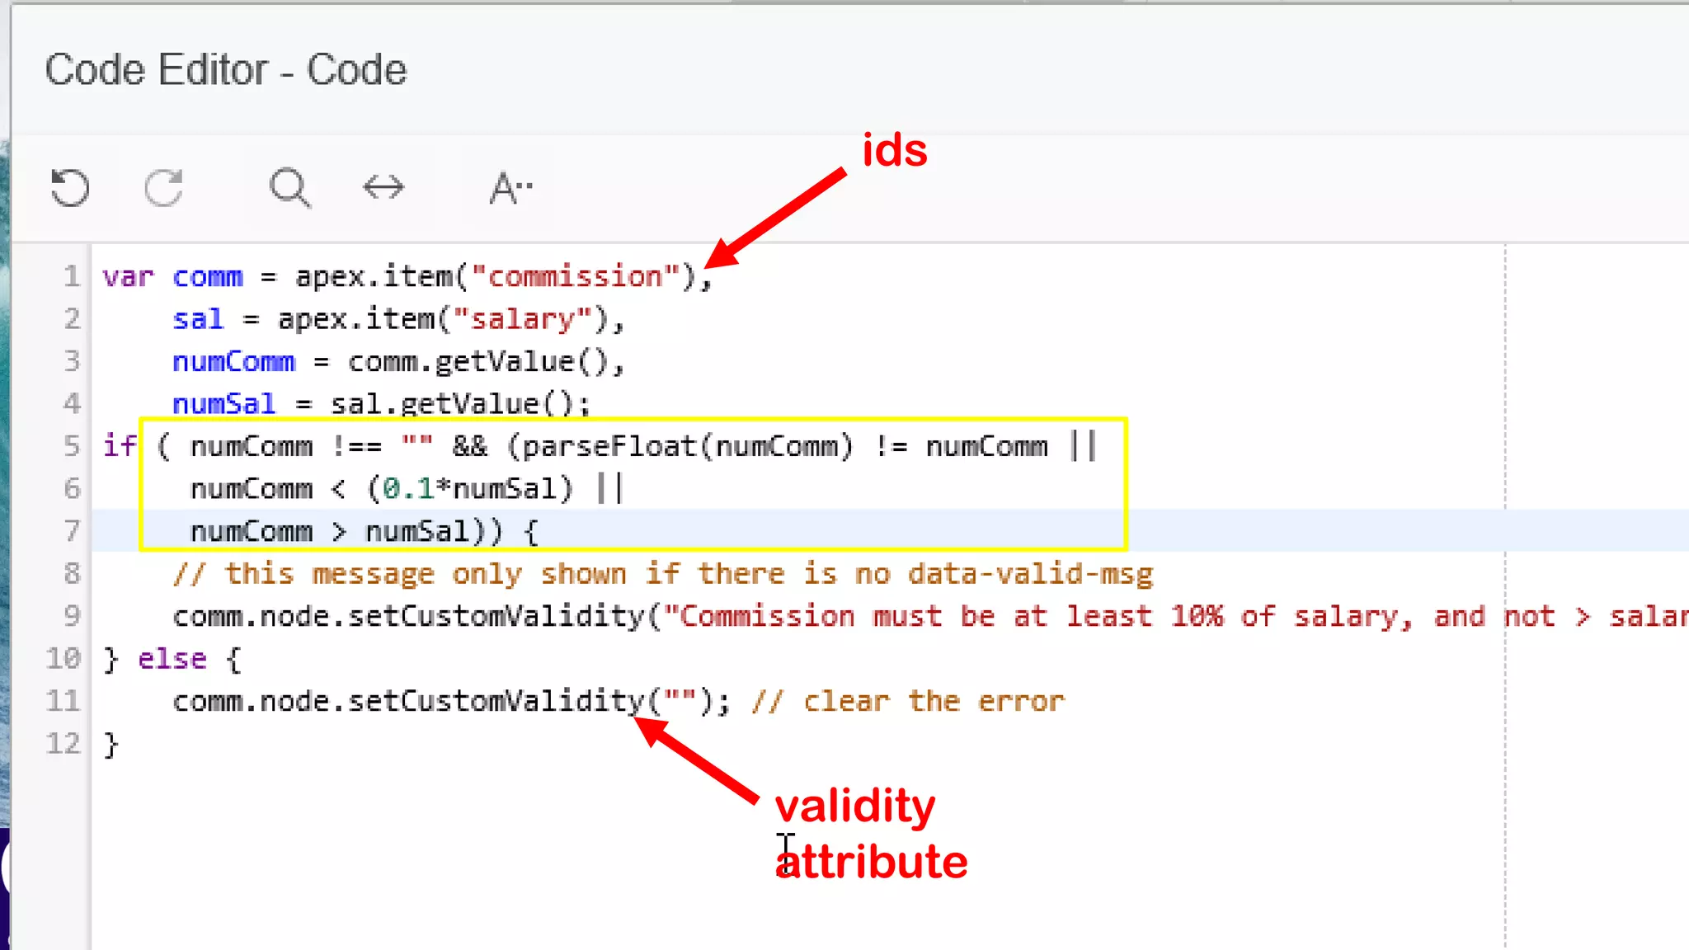This screenshot has height=950, width=1689.
Task: Place cursor in the "salary" string on line 2
Action: click(x=521, y=319)
